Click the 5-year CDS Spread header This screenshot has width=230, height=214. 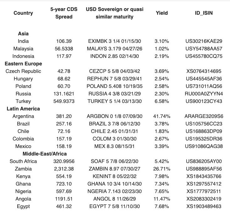(x=64, y=13)
